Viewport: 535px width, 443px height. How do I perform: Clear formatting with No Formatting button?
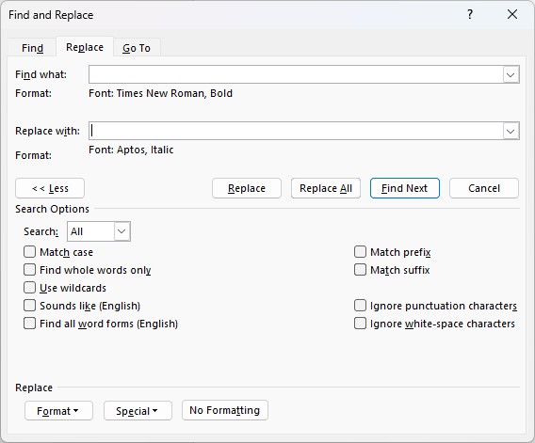pyautogui.click(x=225, y=410)
